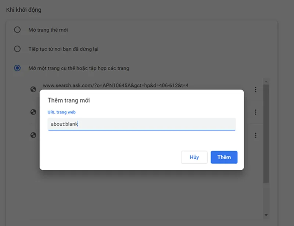294x226 pixels.
Task: Click the second globe icon in the page list
Action: click(x=33, y=112)
